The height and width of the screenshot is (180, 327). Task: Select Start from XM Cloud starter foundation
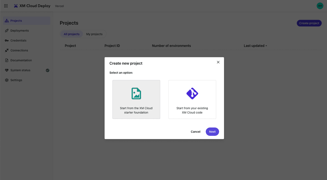click(x=136, y=99)
